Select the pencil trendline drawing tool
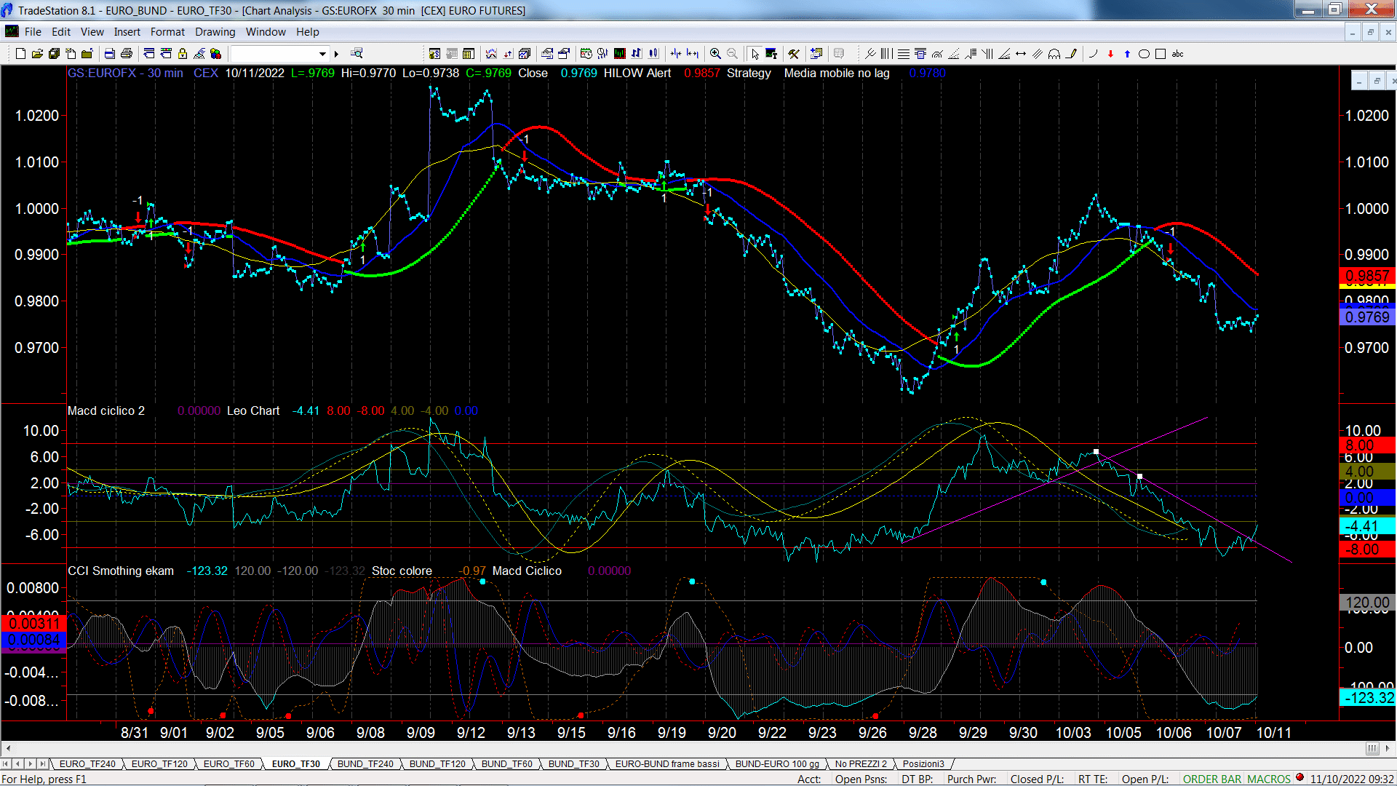Screen dimensions: 1397x786 pos(1071,54)
